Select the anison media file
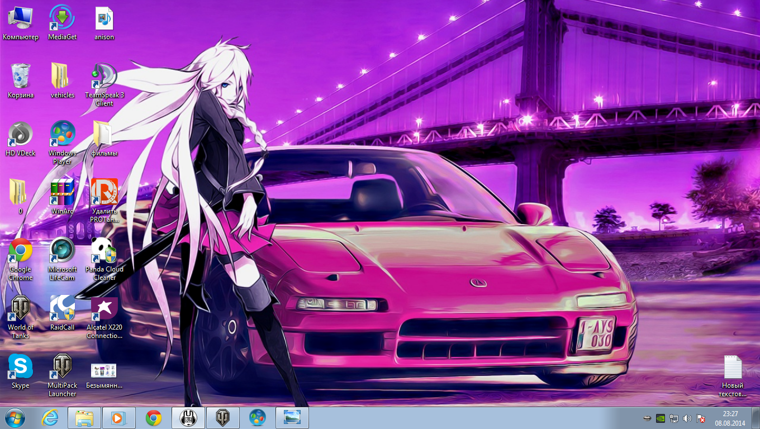Screen dimensions: 760x429 (x=104, y=22)
